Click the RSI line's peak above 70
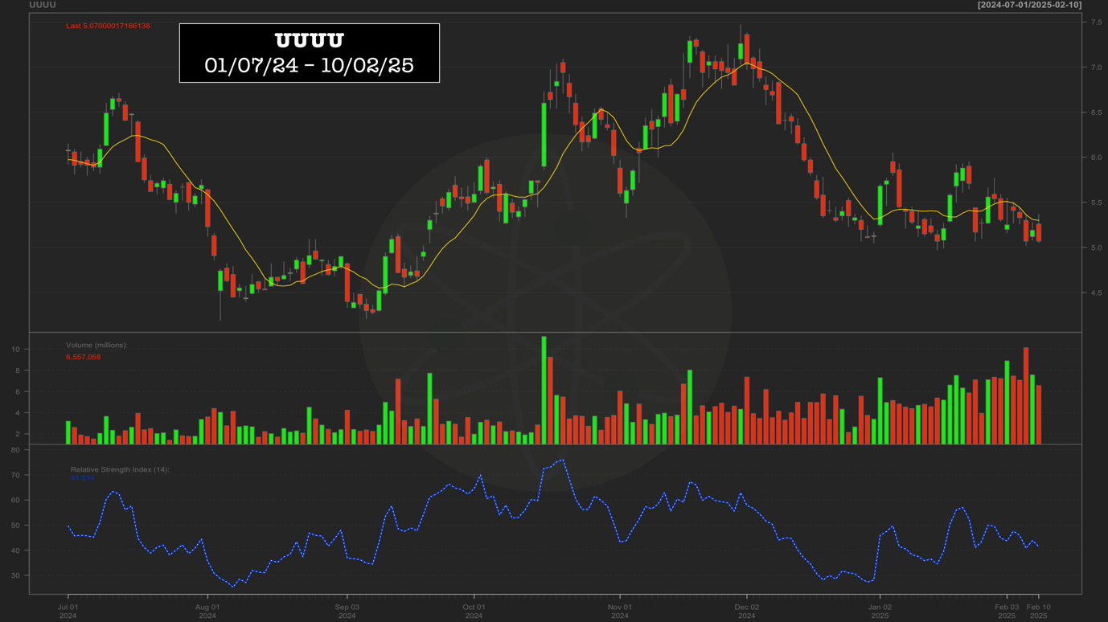Viewport: 1108px width, 622px height. click(x=562, y=460)
